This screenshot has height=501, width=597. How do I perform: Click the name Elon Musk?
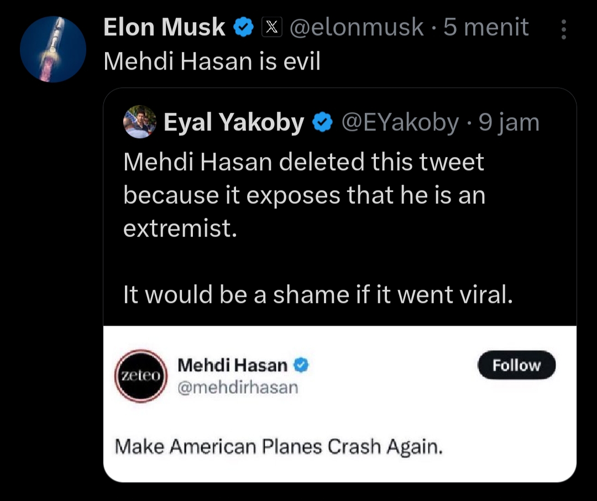tap(163, 26)
